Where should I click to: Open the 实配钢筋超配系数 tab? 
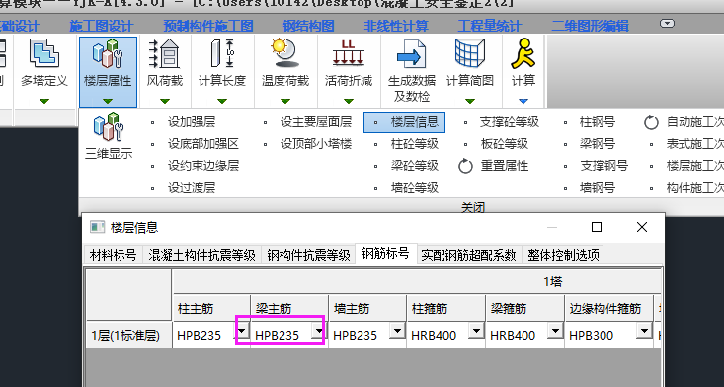point(468,255)
